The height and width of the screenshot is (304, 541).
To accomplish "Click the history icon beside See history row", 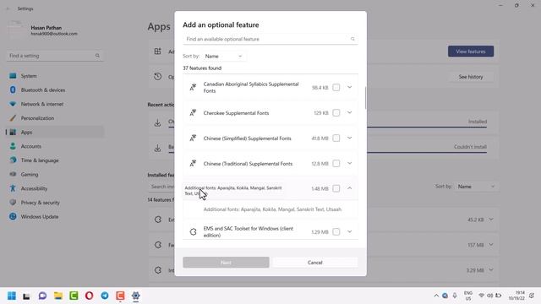I will 158,77.
